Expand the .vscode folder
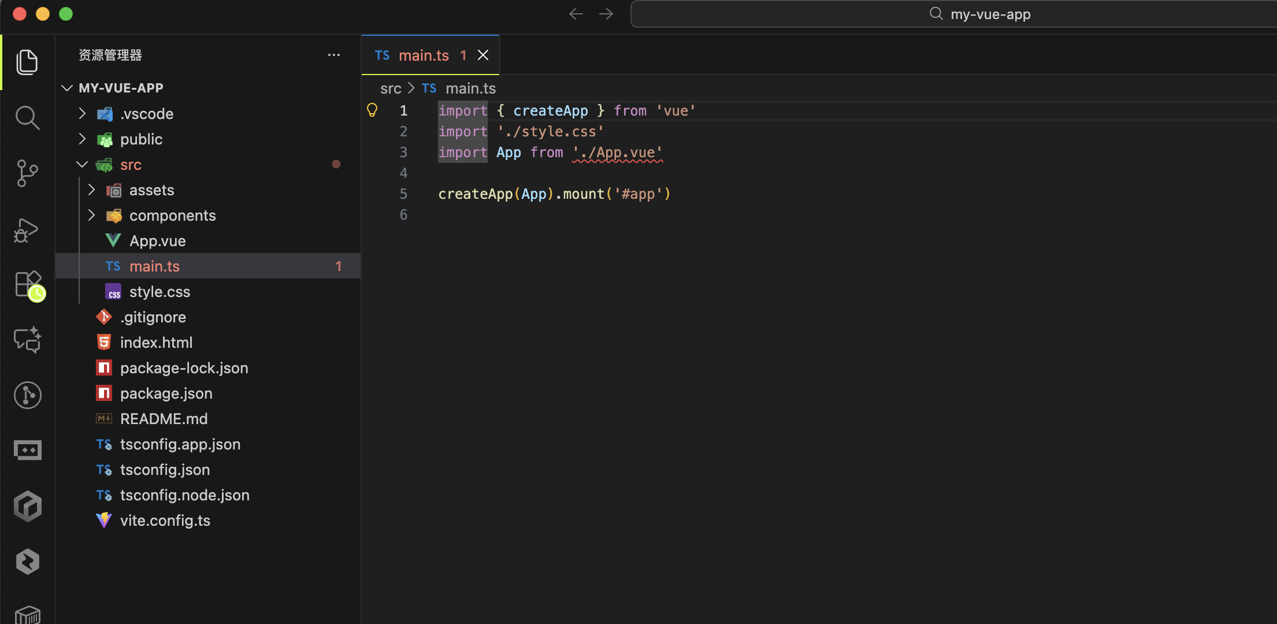Image resolution: width=1277 pixels, height=624 pixels. pyautogui.click(x=83, y=114)
